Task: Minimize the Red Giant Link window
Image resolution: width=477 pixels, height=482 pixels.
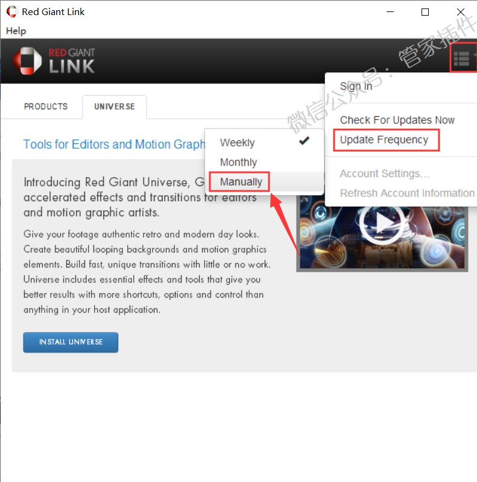Action: [390, 11]
